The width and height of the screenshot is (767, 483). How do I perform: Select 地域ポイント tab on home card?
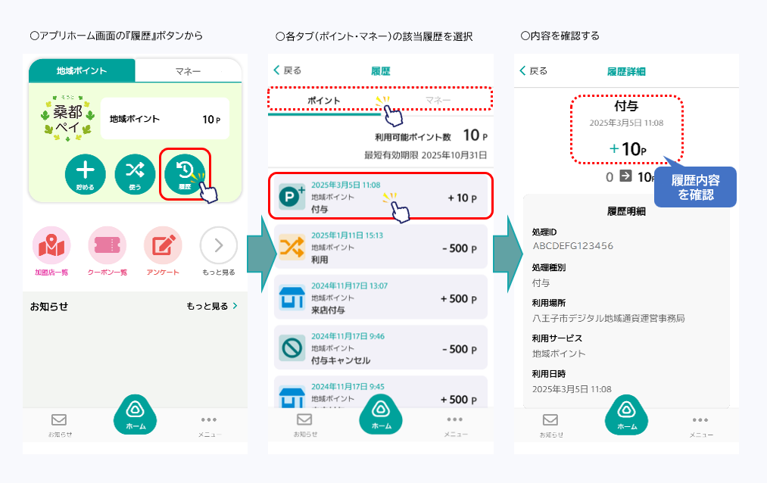tap(82, 71)
